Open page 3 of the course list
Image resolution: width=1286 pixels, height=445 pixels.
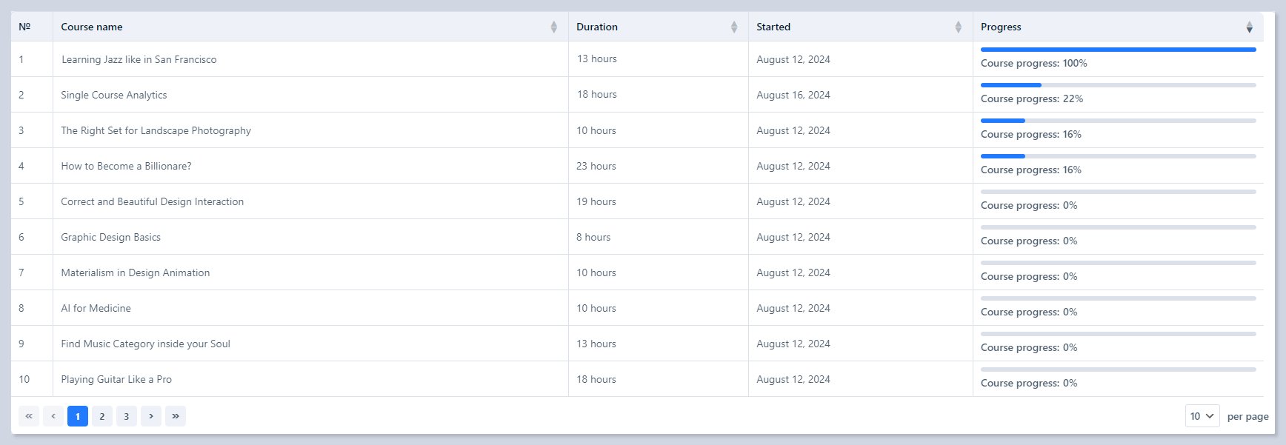tap(127, 416)
